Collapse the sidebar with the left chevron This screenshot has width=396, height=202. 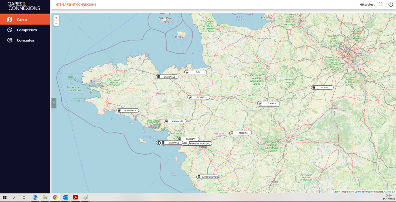pyautogui.click(x=54, y=103)
